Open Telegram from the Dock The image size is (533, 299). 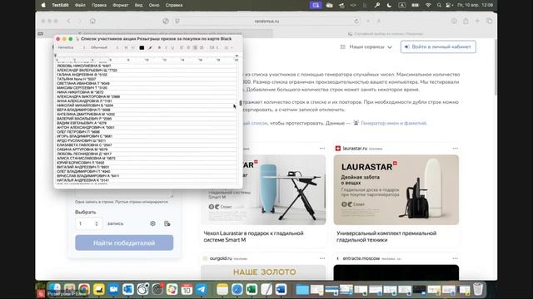pyautogui.click(x=202, y=289)
